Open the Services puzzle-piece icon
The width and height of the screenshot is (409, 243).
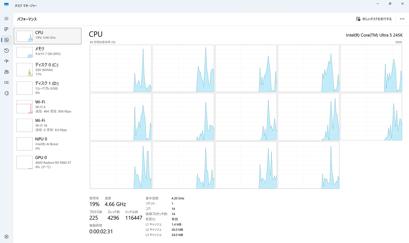(7, 93)
